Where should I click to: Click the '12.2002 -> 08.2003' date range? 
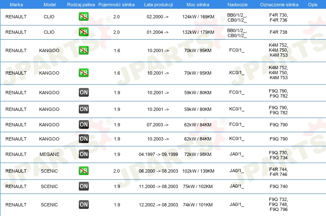[158, 205]
